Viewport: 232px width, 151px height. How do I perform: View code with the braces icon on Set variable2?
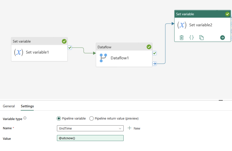[192, 37]
